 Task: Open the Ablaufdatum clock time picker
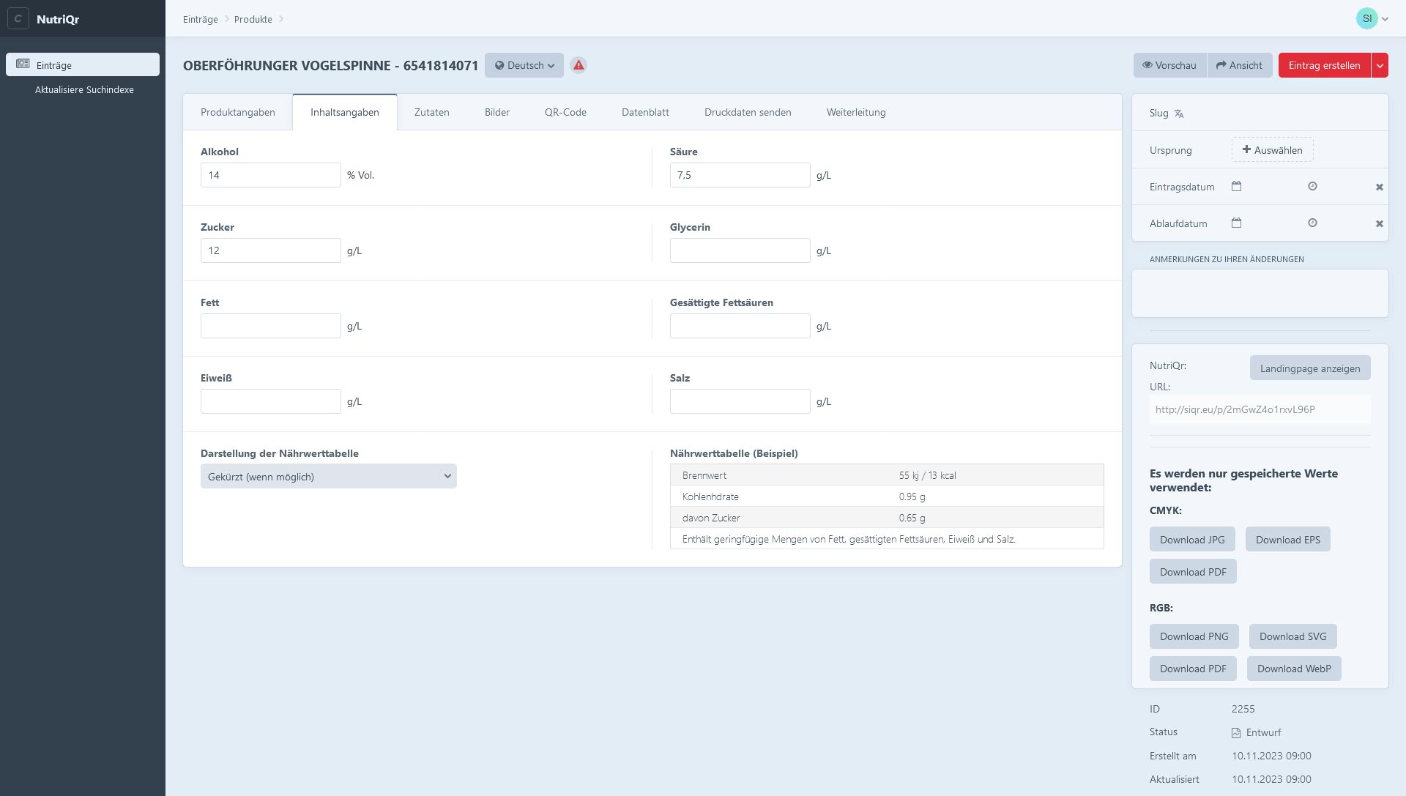[1312, 223]
